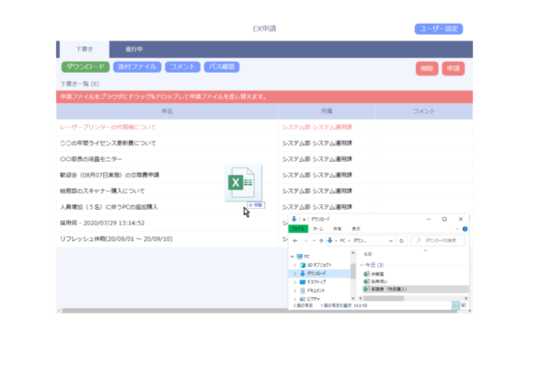Viewport: 552px width, 368px height.
Task: Collapse the 今日 file group
Action: [362, 264]
